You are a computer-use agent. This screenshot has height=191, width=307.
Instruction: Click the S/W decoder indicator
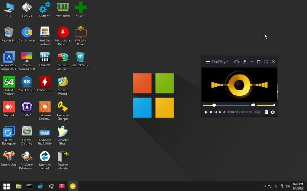click(258, 112)
